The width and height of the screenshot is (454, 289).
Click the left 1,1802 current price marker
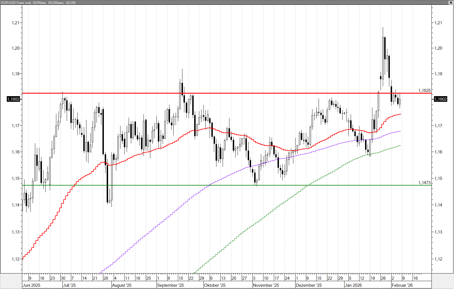(14, 99)
